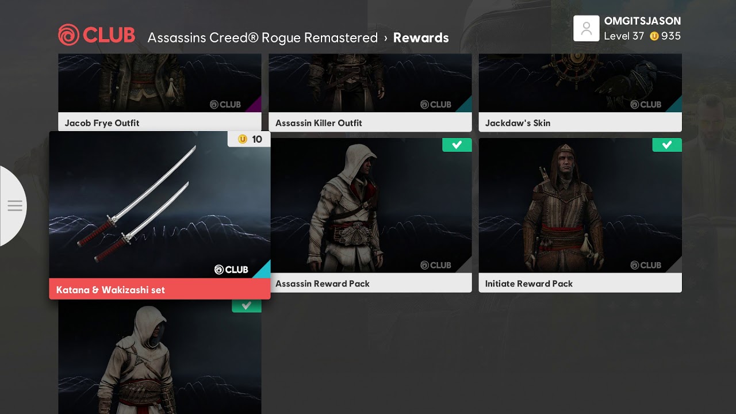Click the breadcrumb chevron before Rewards

[x=386, y=38]
